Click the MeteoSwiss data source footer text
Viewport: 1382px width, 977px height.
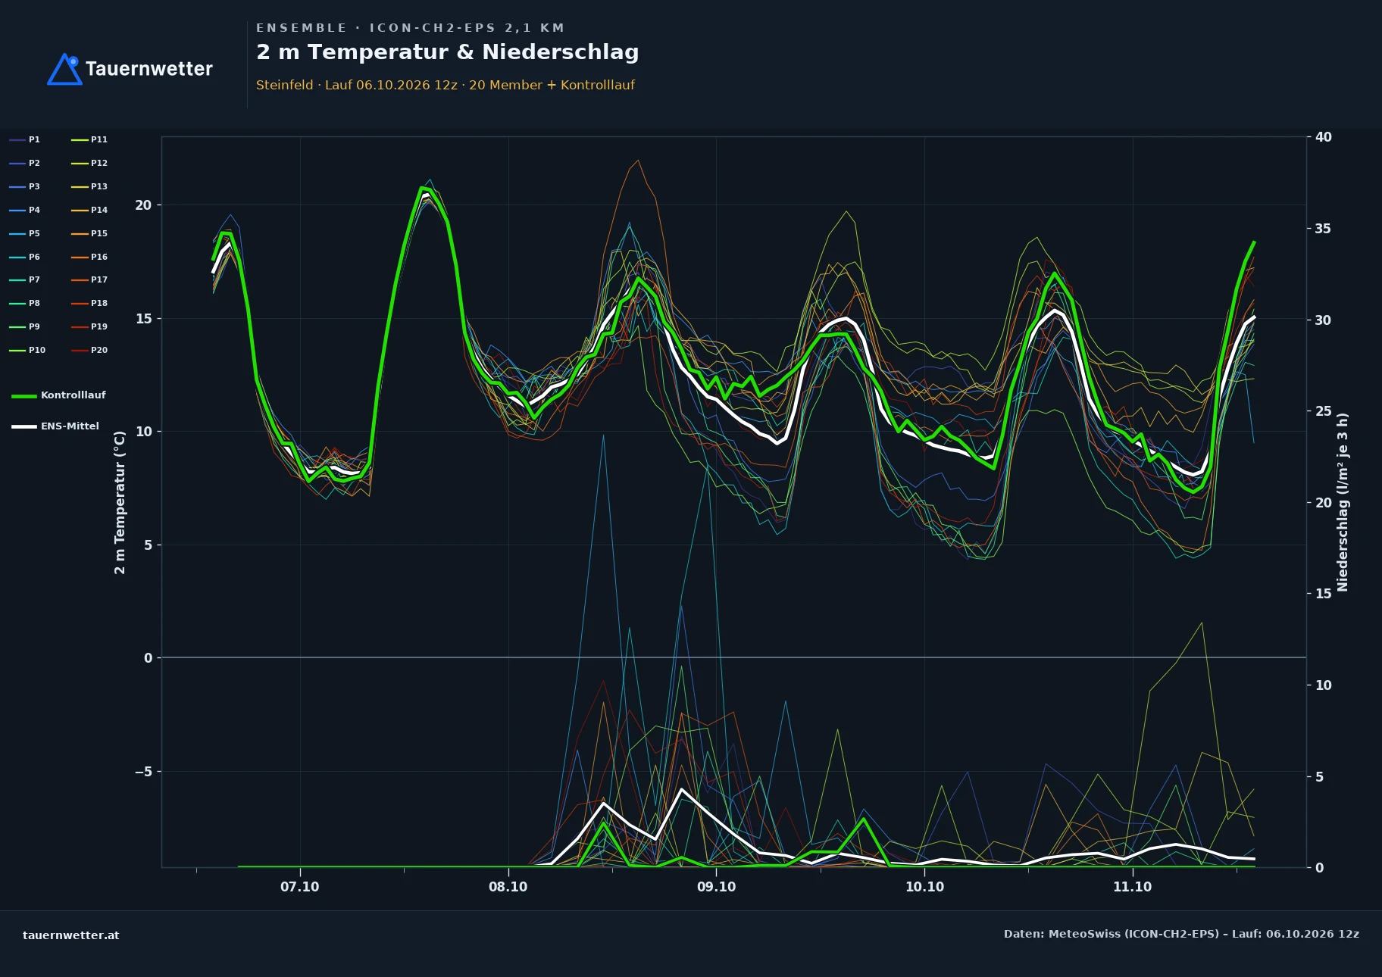point(1181,934)
